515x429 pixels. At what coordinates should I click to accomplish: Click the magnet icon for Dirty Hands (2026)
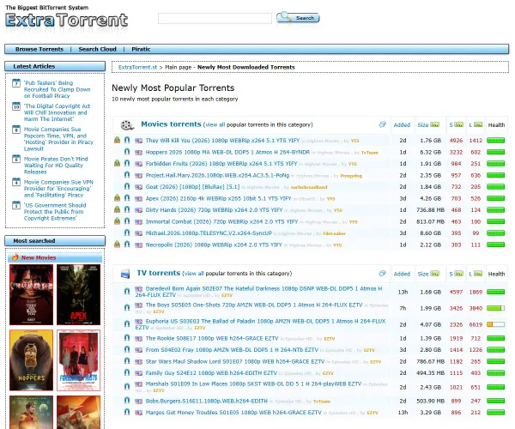[127, 209]
